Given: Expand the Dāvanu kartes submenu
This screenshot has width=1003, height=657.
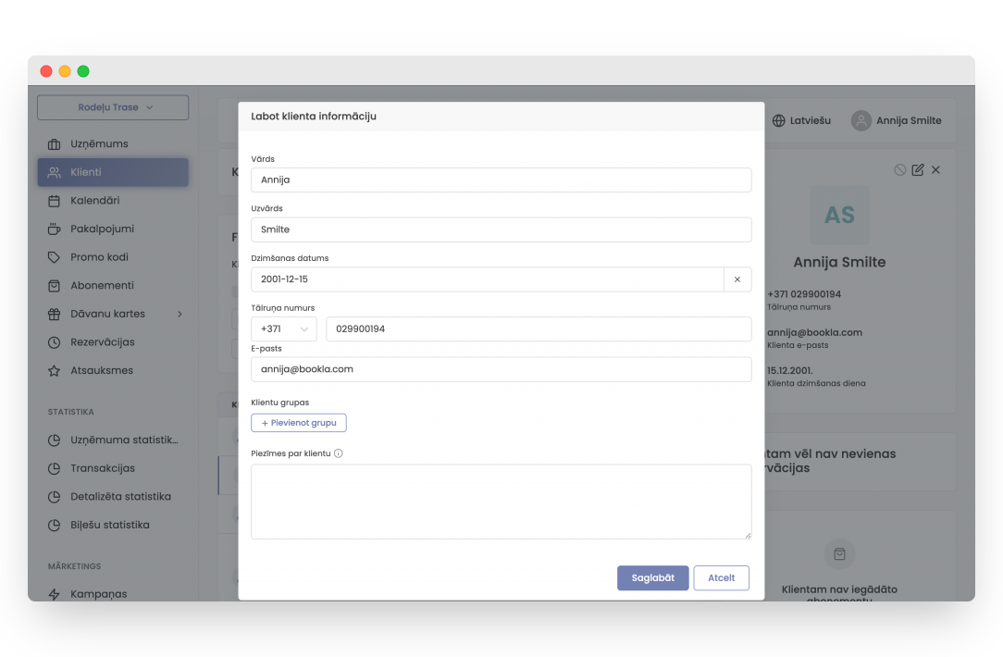Looking at the screenshot, I should pos(180,314).
